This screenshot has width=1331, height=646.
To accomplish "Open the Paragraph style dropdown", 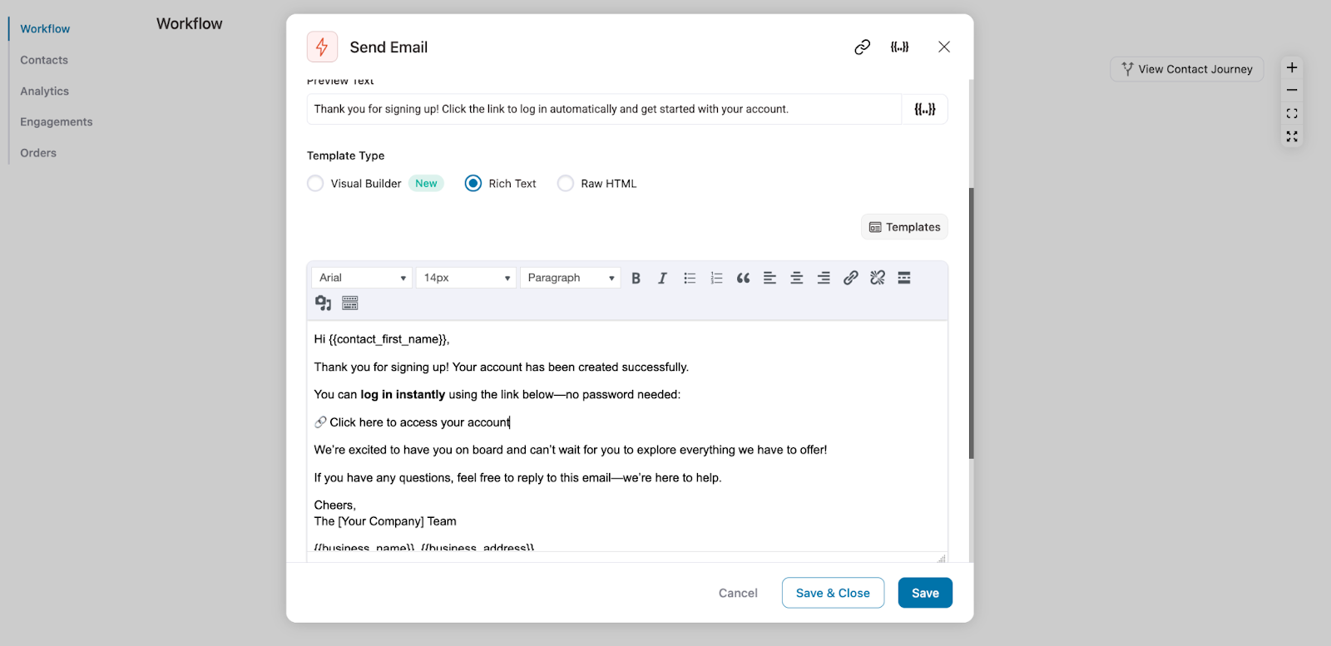I will click(x=570, y=277).
